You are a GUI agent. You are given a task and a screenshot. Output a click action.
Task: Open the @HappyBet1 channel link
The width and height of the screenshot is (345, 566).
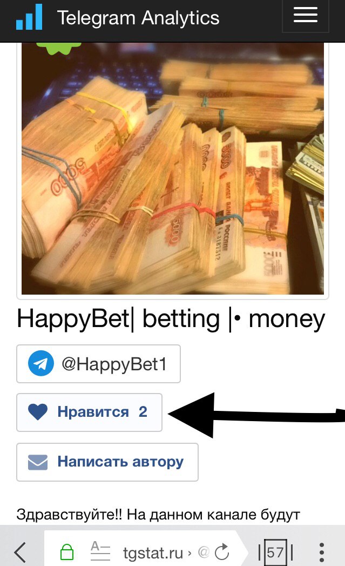click(98, 364)
